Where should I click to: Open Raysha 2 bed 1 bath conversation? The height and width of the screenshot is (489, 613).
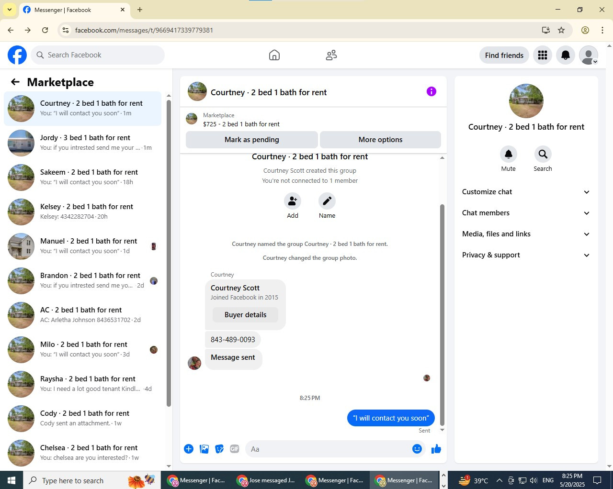click(83, 384)
